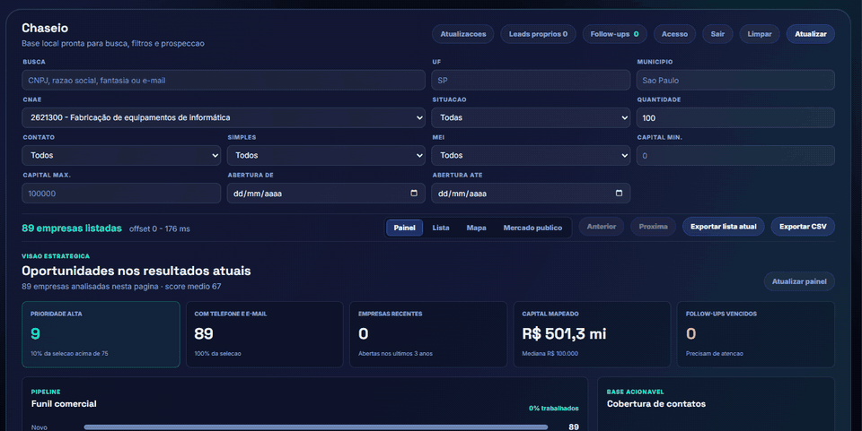Open the Simples dropdown

click(x=326, y=156)
